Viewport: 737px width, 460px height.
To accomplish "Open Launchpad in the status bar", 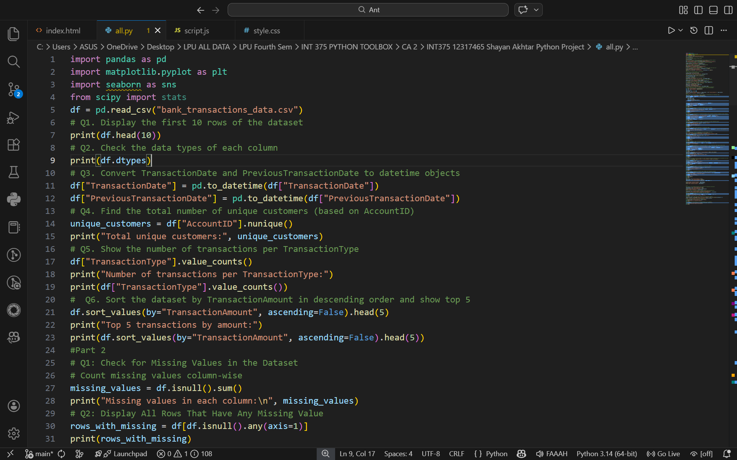I will 121,454.
